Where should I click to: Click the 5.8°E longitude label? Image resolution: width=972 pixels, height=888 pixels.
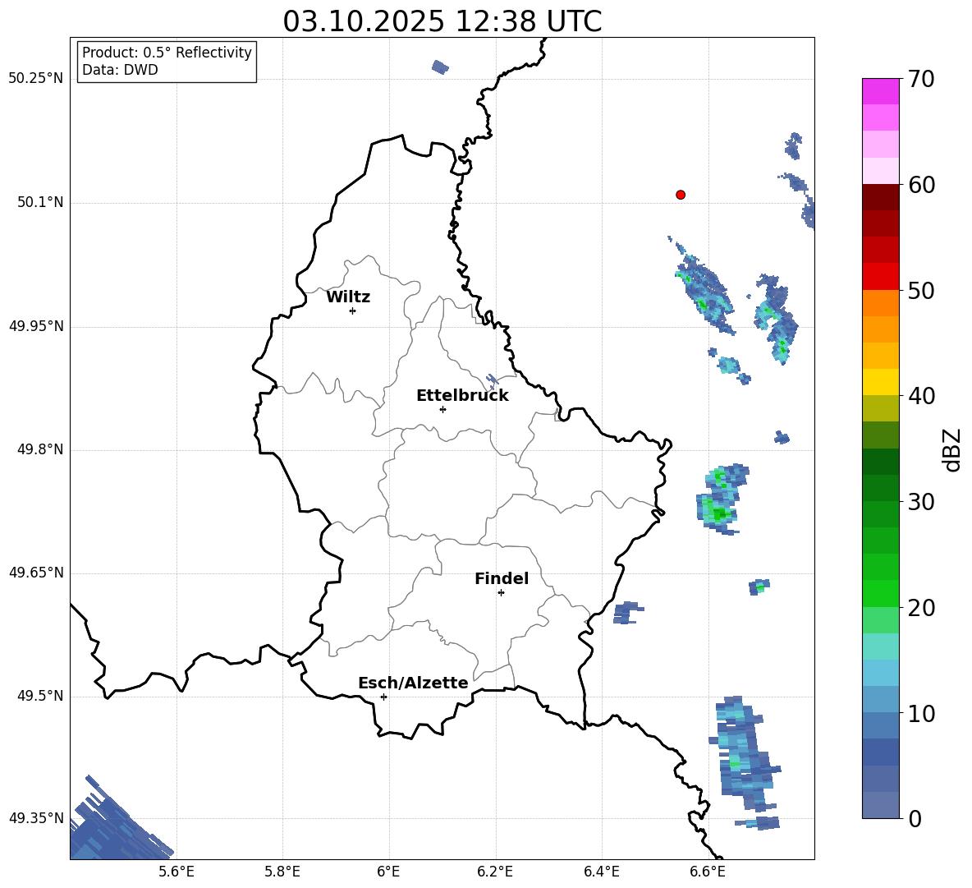(x=282, y=872)
